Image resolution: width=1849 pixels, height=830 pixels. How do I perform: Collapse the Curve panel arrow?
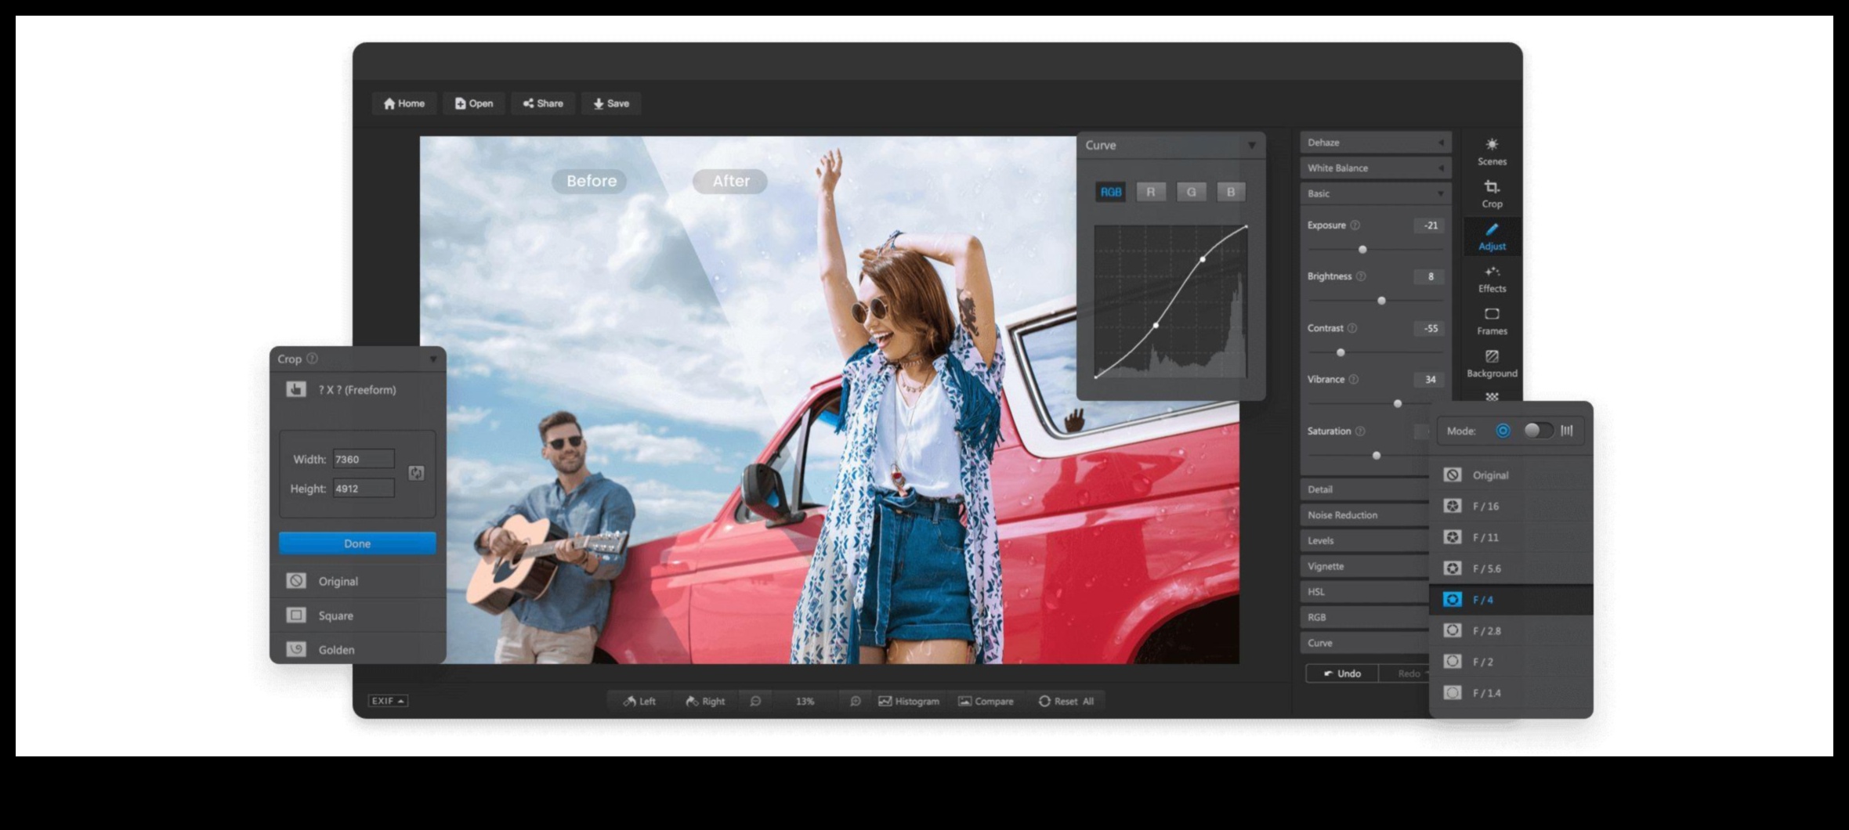click(1251, 146)
